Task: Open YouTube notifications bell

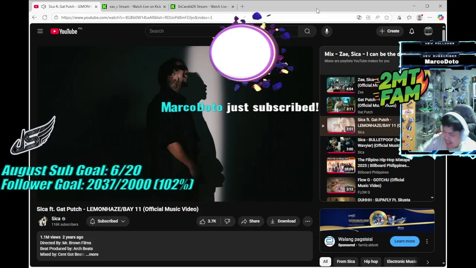Action: [x=412, y=31]
